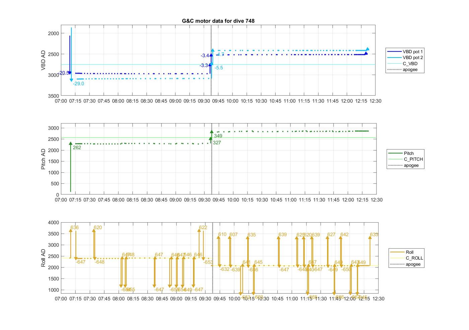Select the 'VBD pot 1' legend entry
The image size is (469, 330).
[x=405, y=52]
